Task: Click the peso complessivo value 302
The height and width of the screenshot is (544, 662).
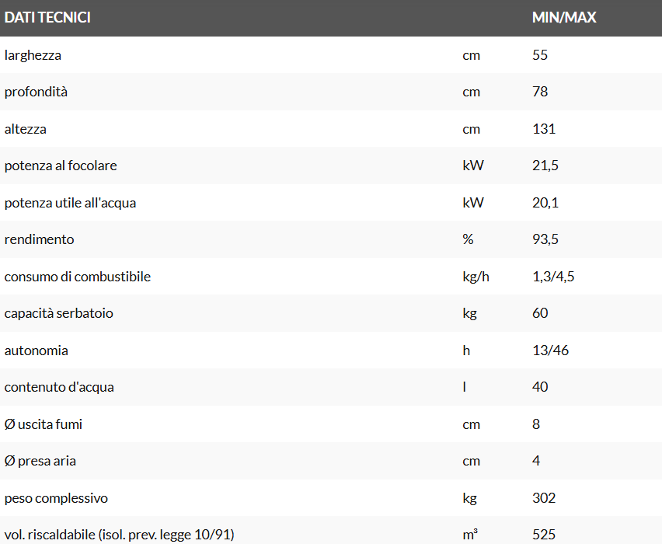Action: coord(544,498)
